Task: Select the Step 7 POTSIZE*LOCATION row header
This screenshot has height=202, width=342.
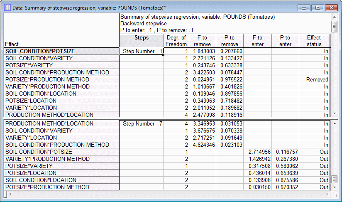Action: pos(61,173)
